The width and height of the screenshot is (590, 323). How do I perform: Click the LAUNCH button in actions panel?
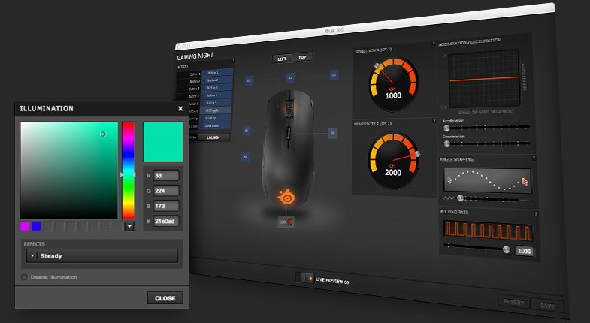[213, 137]
